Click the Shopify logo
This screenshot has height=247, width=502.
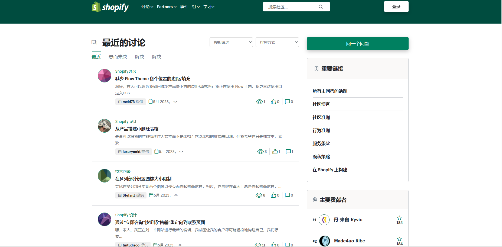point(110,7)
